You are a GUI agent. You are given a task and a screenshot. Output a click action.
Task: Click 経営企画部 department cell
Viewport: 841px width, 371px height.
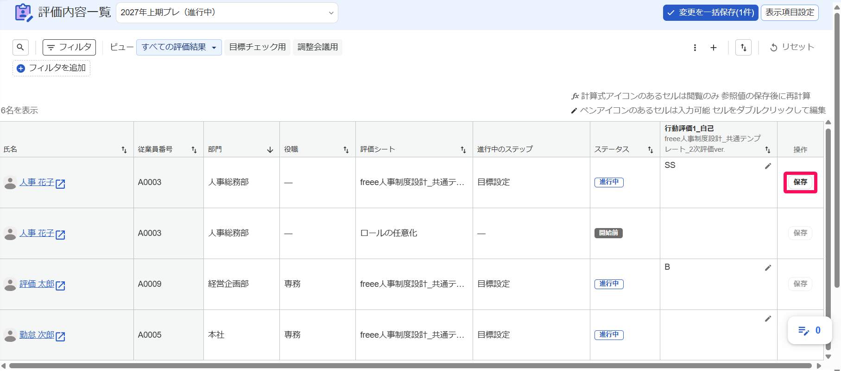coord(241,284)
